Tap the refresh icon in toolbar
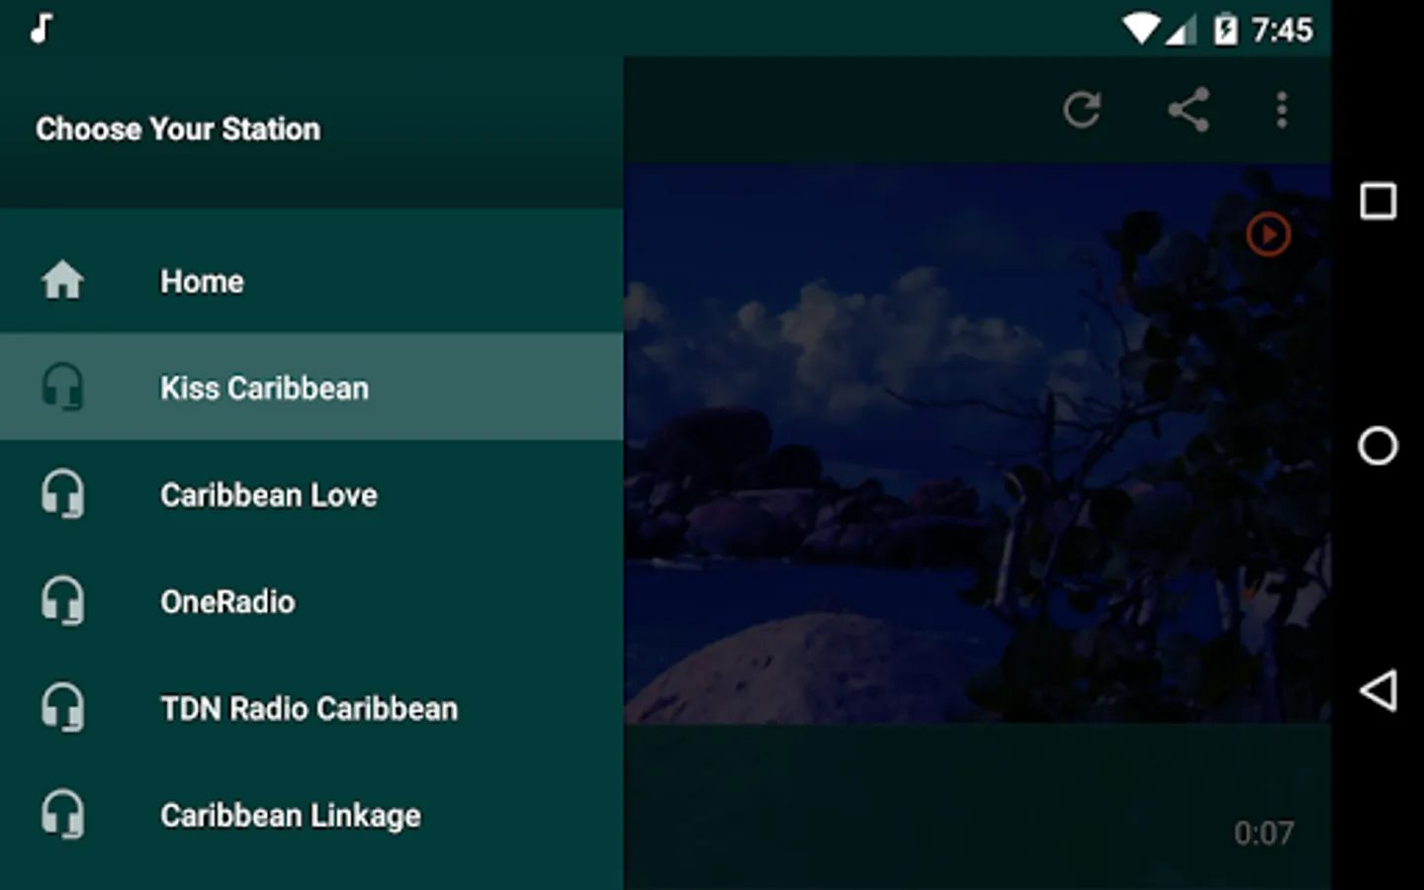 click(x=1082, y=110)
